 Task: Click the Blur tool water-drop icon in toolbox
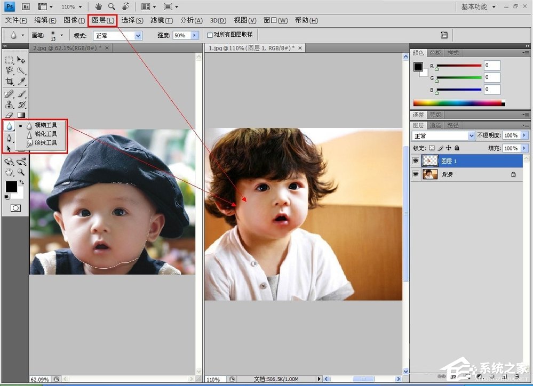[x=9, y=126]
